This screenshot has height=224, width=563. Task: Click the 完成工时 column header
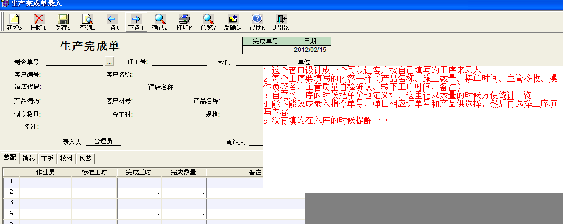[139, 172]
